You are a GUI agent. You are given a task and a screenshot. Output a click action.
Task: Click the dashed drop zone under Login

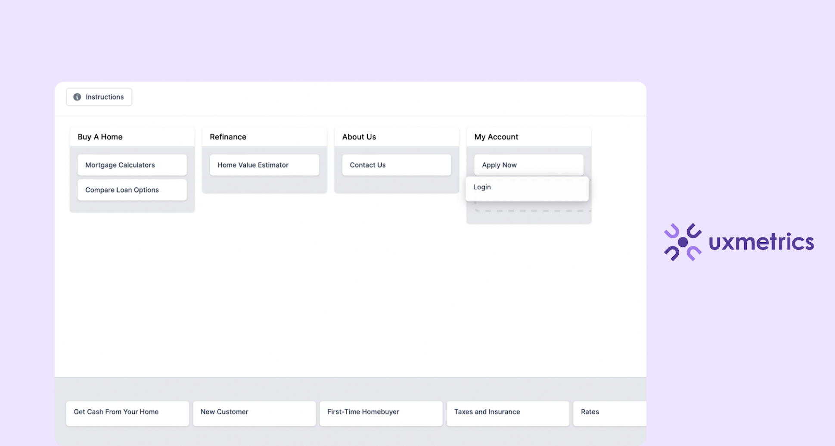[531, 210]
